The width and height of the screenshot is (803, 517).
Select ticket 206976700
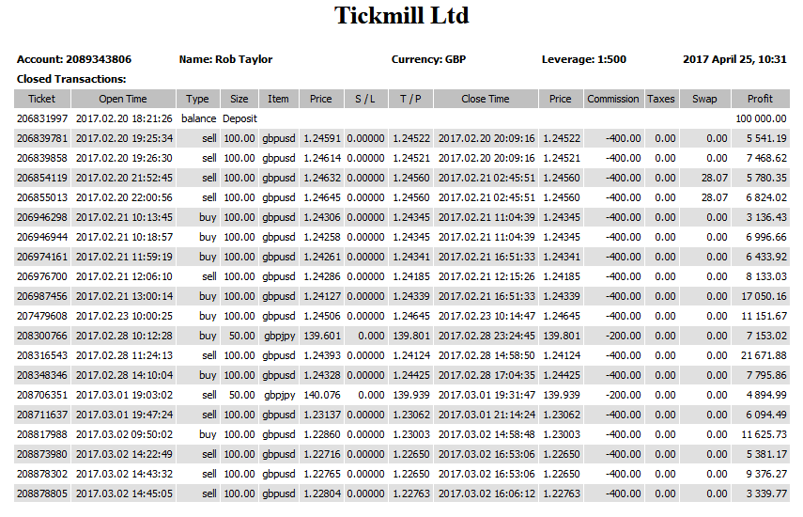[x=42, y=276]
